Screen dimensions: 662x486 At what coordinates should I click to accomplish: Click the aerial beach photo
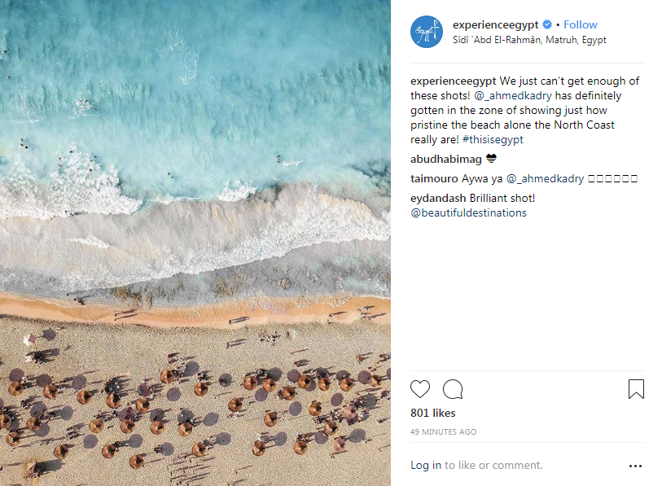pyautogui.click(x=195, y=243)
